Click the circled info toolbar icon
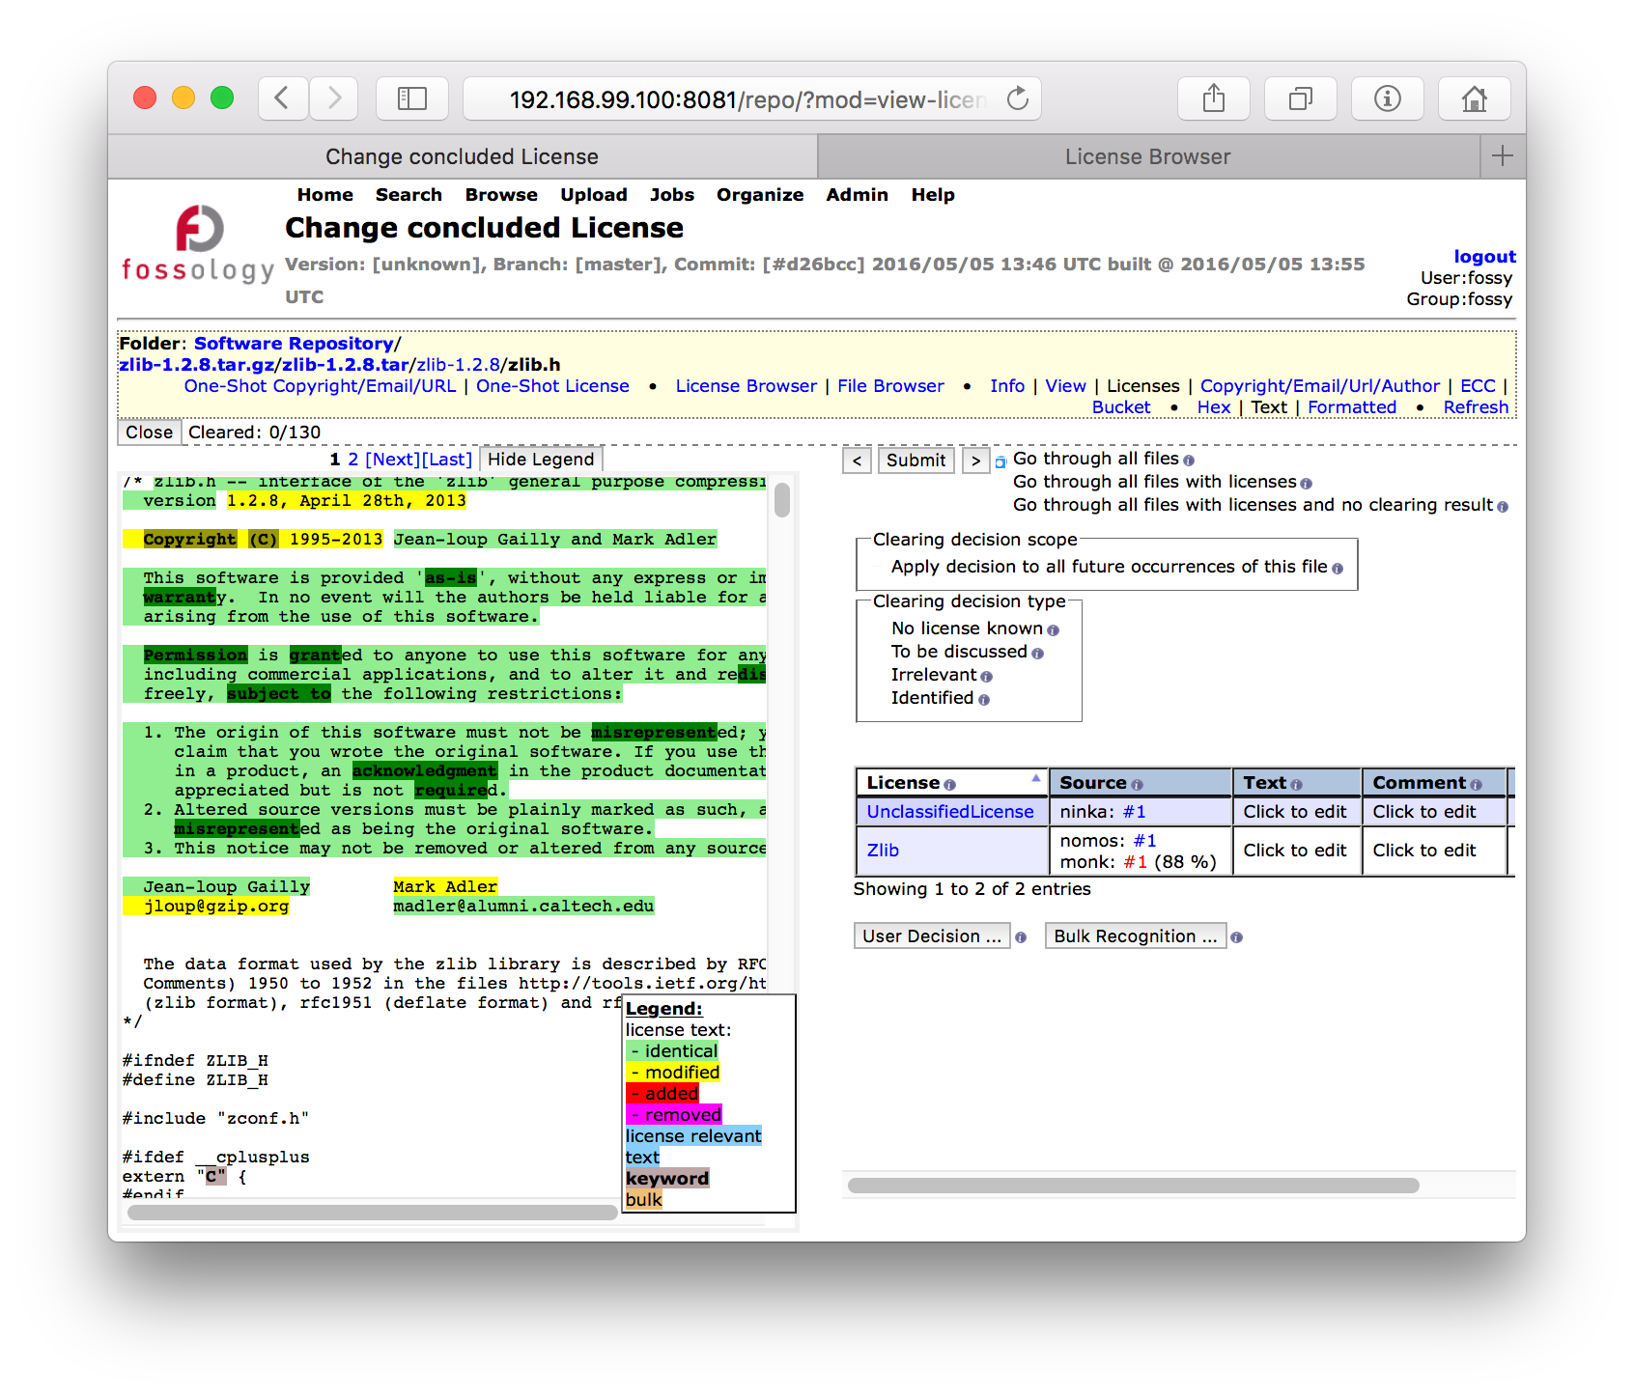1634x1396 pixels. [x=1388, y=98]
